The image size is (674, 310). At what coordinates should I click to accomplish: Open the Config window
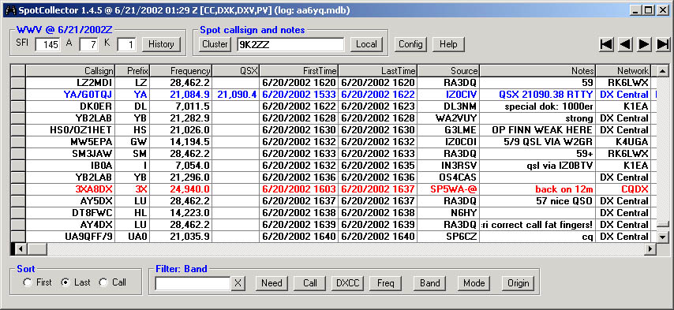[410, 44]
